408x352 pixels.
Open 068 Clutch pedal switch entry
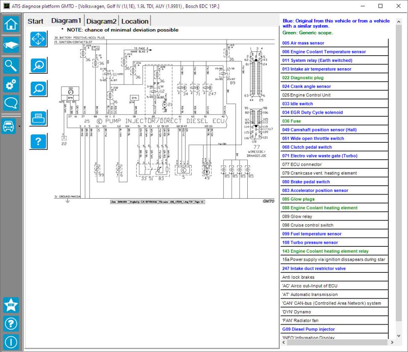(334, 147)
